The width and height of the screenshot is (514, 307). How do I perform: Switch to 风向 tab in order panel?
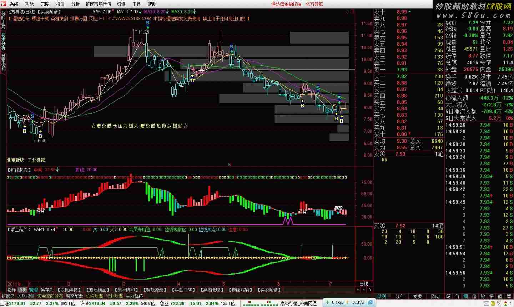tap(435, 296)
